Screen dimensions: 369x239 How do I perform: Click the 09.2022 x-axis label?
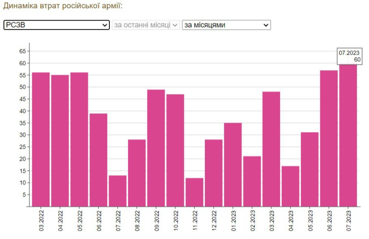tap(156, 221)
